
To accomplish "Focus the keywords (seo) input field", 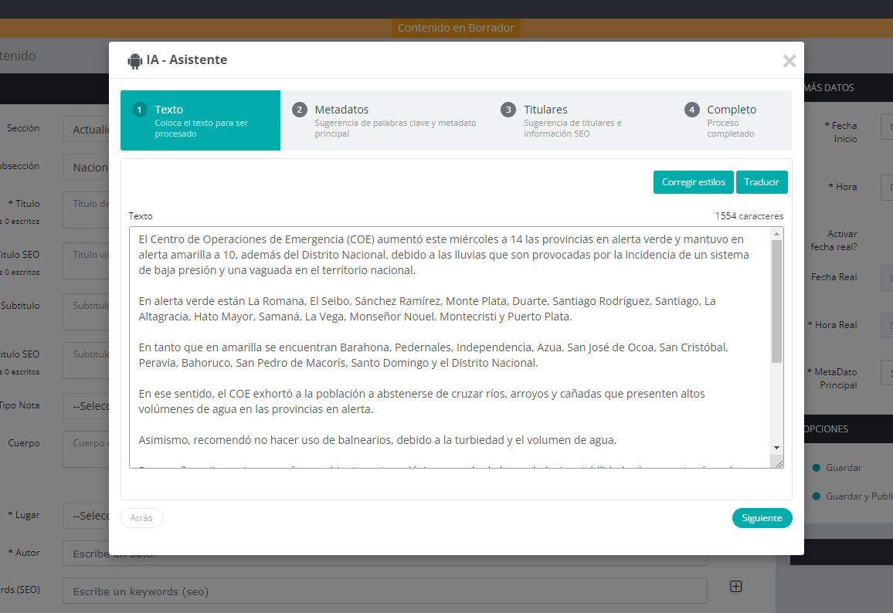I will (385, 591).
